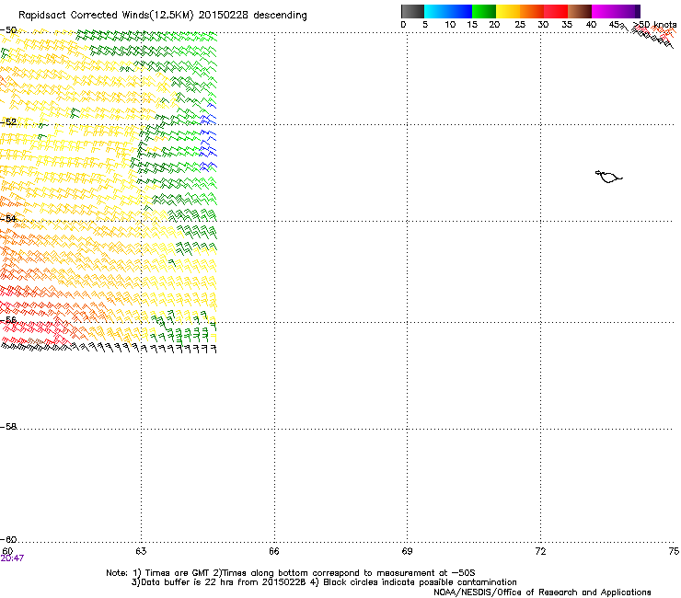Click the '72' longitude label
Viewport: 681px width, 598px height.
click(x=541, y=551)
